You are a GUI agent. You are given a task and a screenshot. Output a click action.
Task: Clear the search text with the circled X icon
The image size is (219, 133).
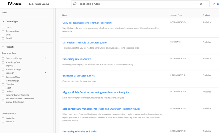201,4
